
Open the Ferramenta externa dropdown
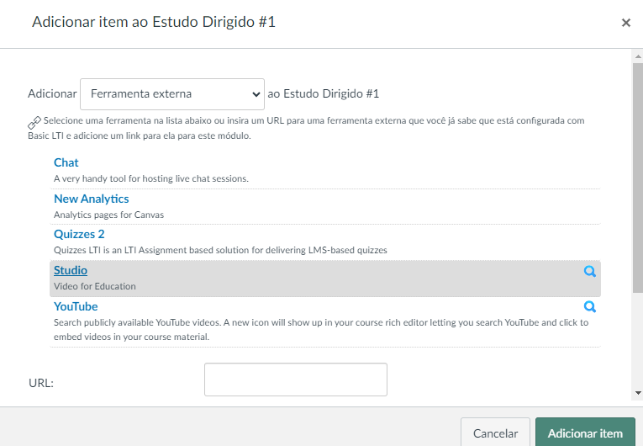point(172,93)
